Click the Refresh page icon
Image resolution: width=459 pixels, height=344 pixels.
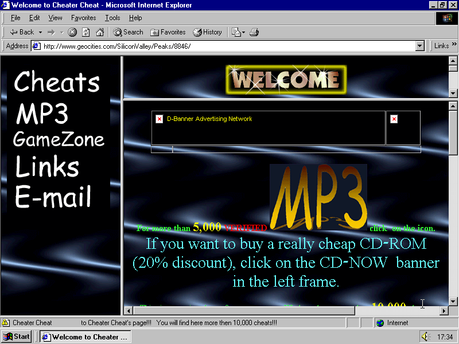(85, 32)
